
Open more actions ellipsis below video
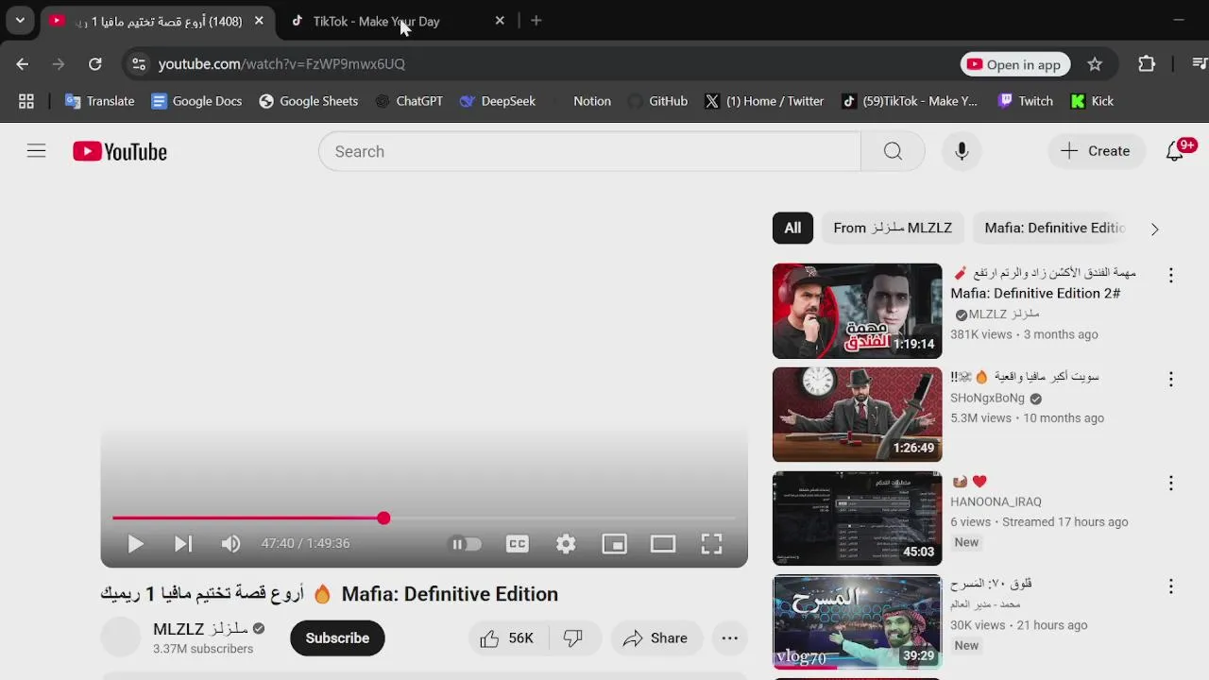pyautogui.click(x=730, y=638)
